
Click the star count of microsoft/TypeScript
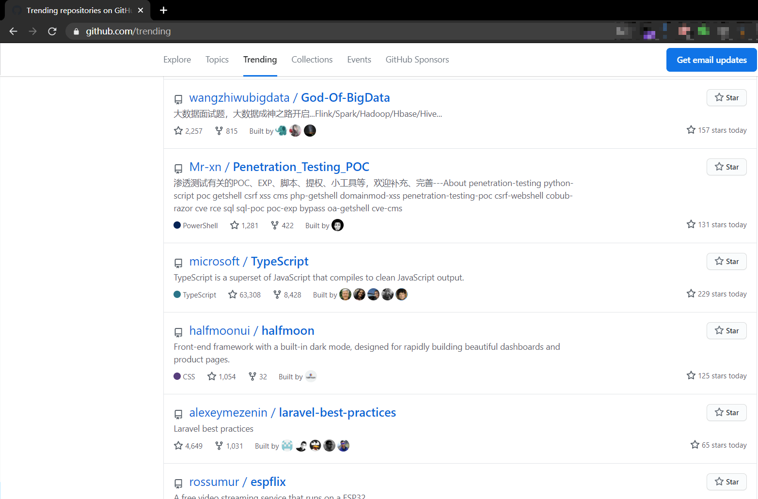[x=245, y=295]
